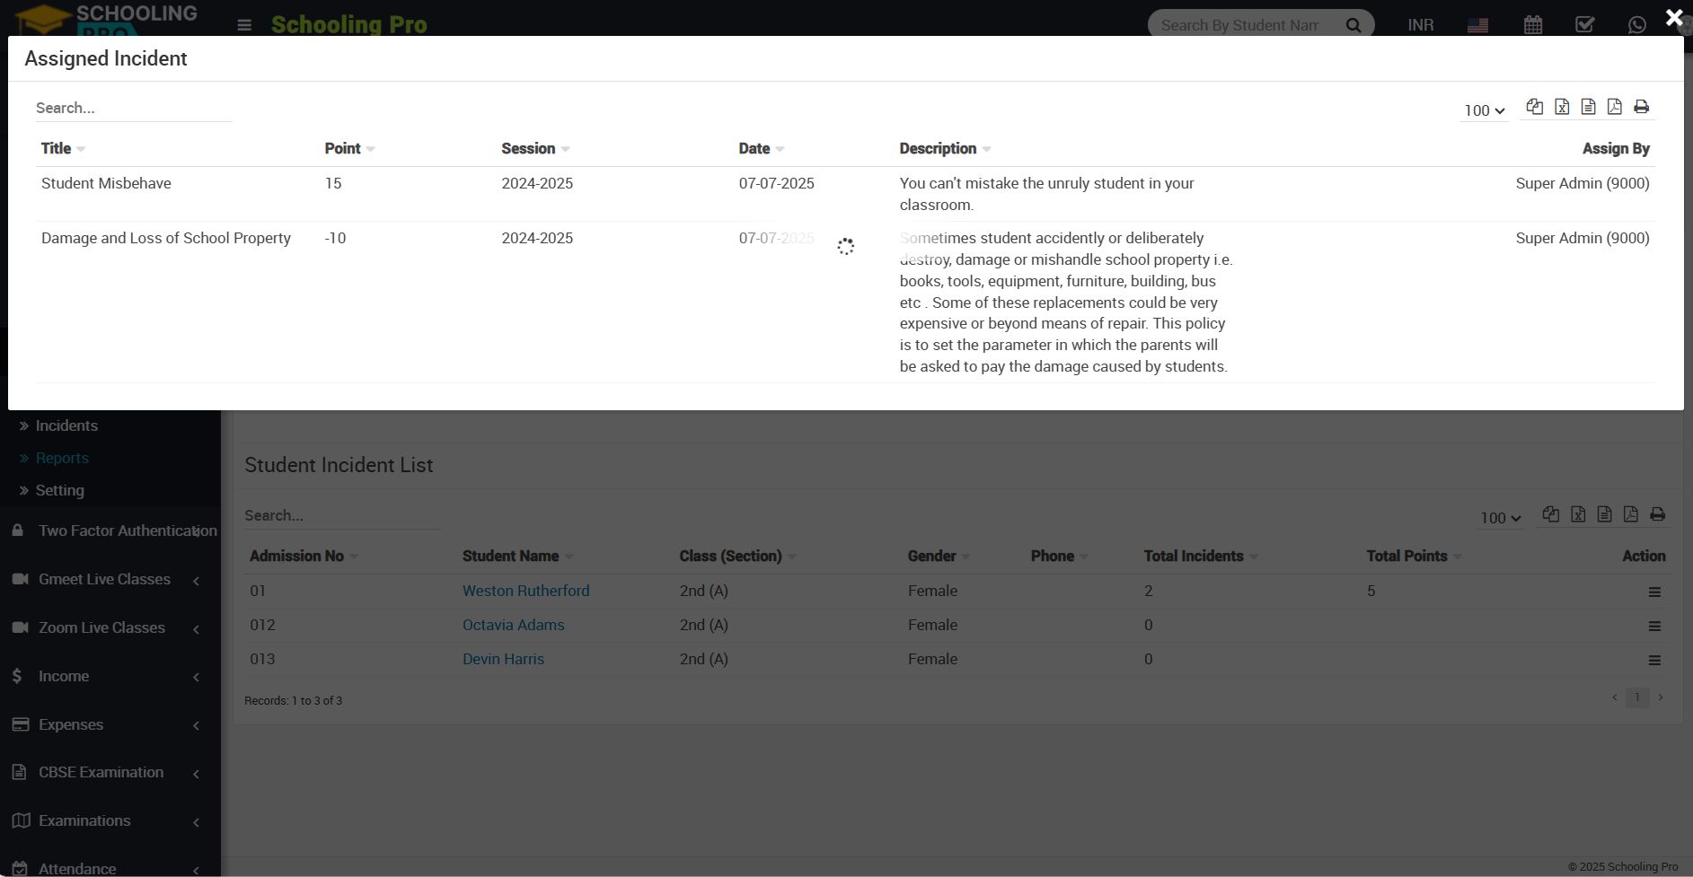Image resolution: width=1693 pixels, height=877 pixels.
Task: Open 100 rows dropdown in Student Incident List
Action: [x=1501, y=518]
